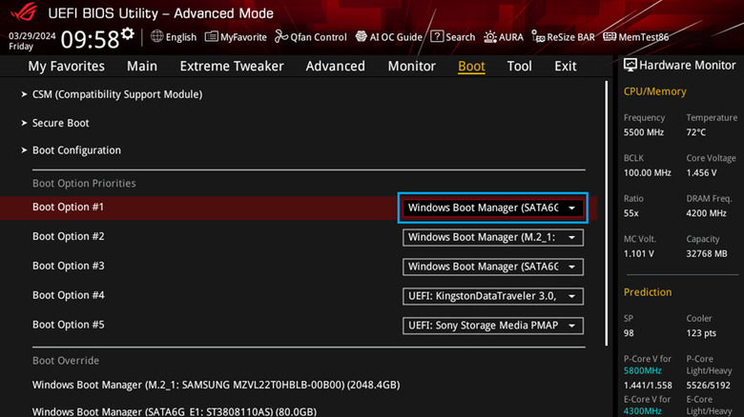Open Qfan Control
The height and width of the screenshot is (417, 744).
311,37
